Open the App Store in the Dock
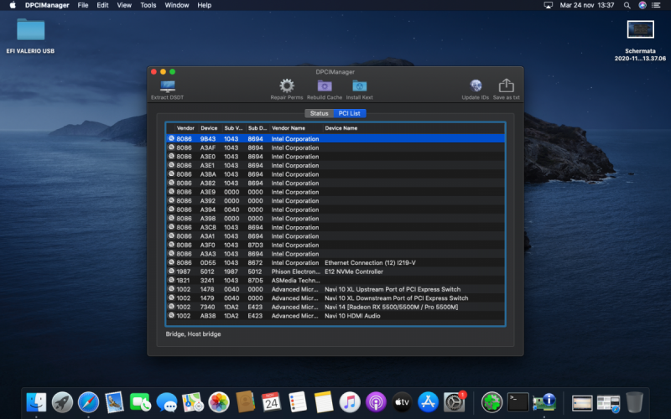 (x=428, y=402)
